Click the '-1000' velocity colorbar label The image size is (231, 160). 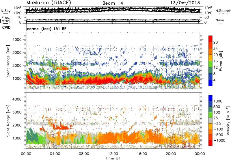coord(219,140)
